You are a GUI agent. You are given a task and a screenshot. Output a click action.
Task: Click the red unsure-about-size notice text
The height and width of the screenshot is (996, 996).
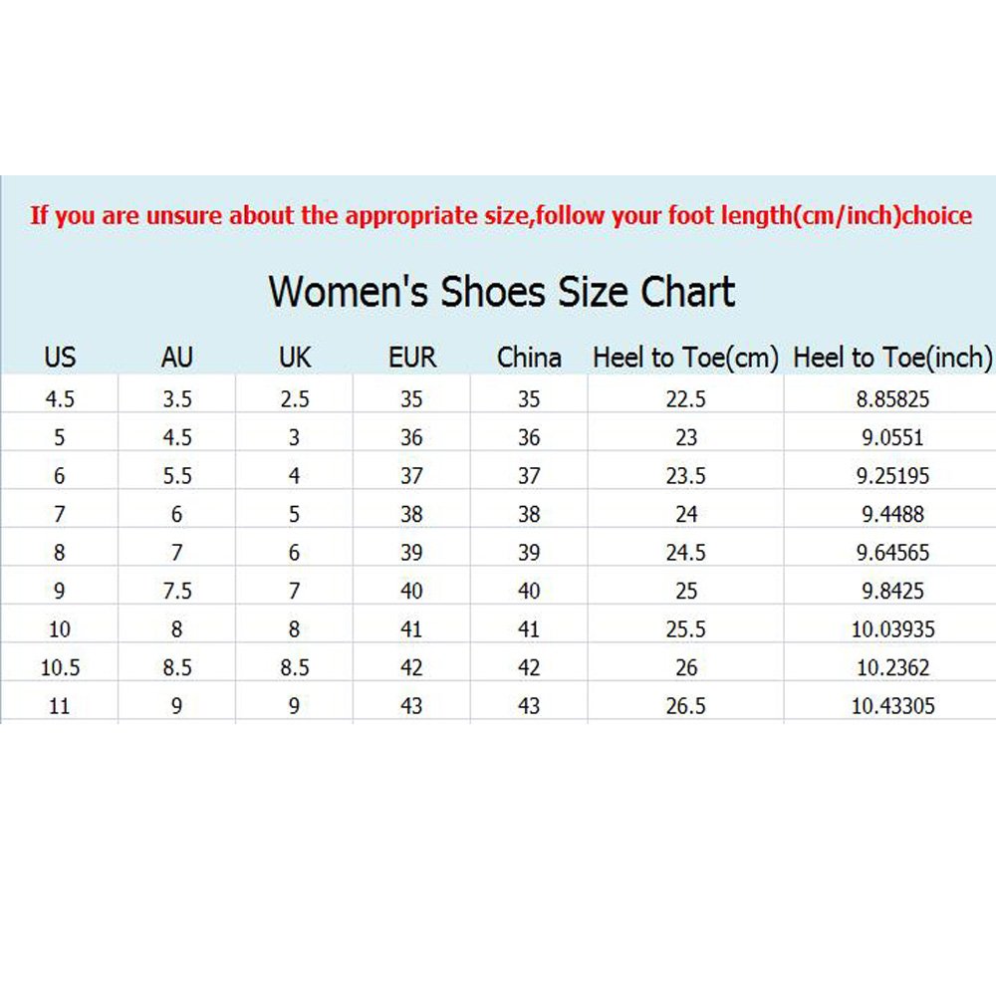(501, 215)
